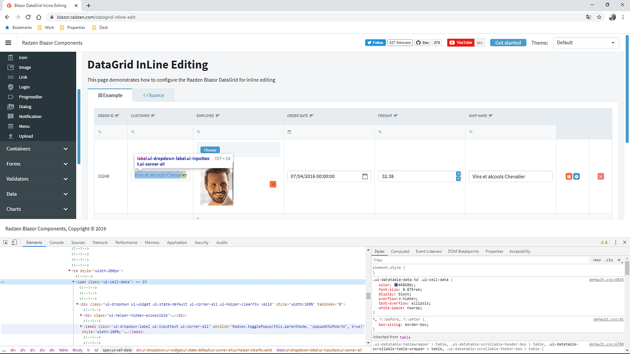Activate the DevTools element inspector icon
Image resolution: width=630 pixels, height=354 pixels.
click(5, 242)
